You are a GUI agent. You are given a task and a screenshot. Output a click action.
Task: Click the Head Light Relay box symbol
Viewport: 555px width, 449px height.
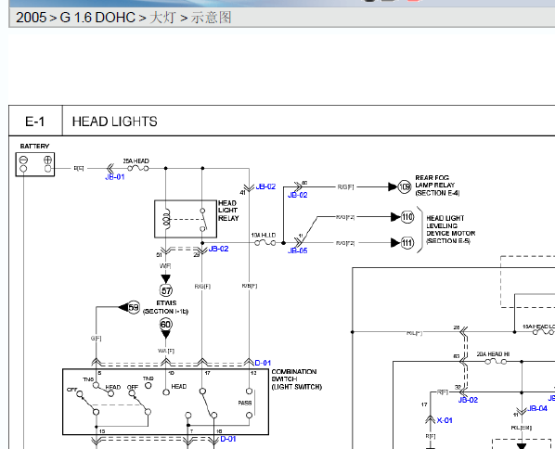click(186, 219)
